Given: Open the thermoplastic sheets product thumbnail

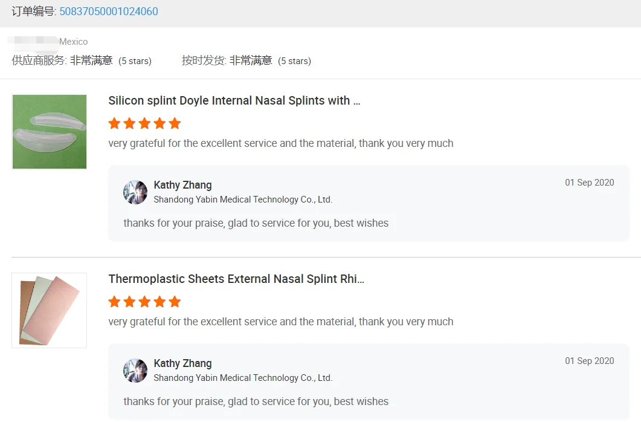Looking at the screenshot, I should (50, 310).
